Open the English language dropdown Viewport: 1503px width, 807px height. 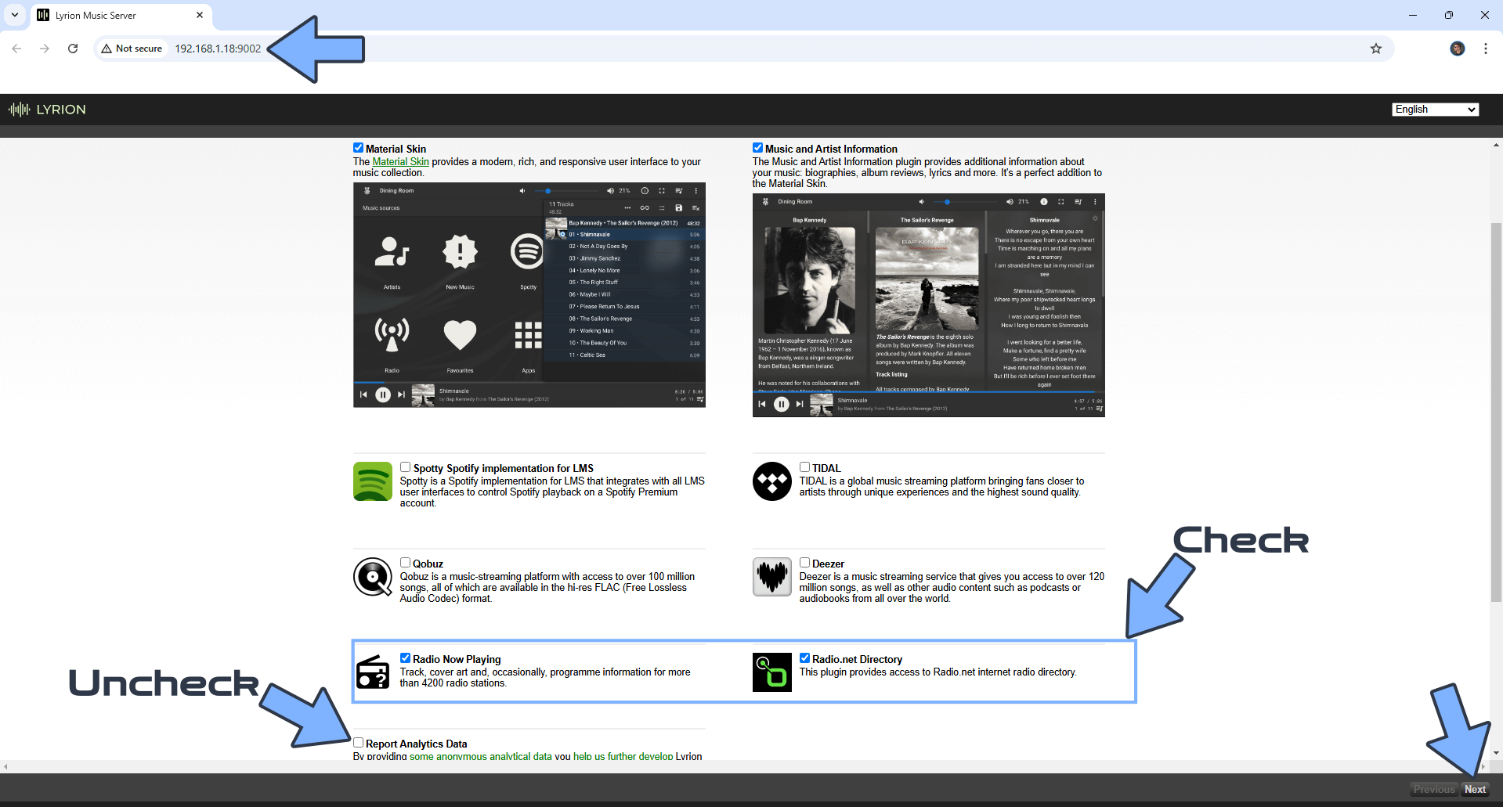[x=1435, y=110]
